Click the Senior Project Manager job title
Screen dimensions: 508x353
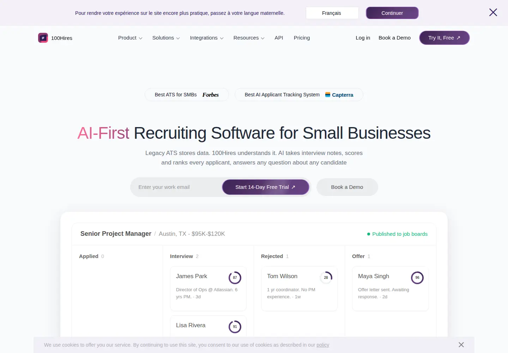coord(116,234)
